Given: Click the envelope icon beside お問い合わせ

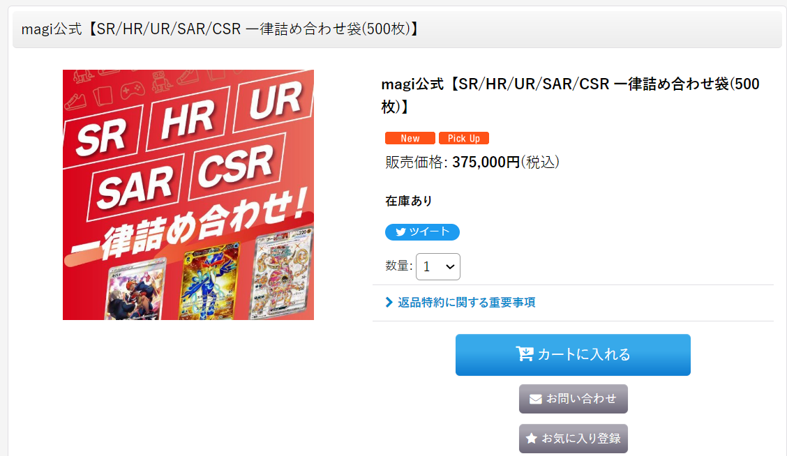Looking at the screenshot, I should [536, 399].
